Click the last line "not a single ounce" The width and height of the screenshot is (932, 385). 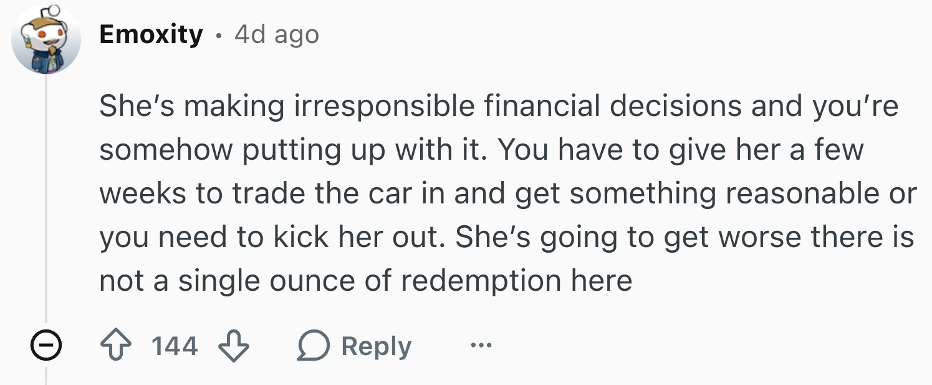365,281
